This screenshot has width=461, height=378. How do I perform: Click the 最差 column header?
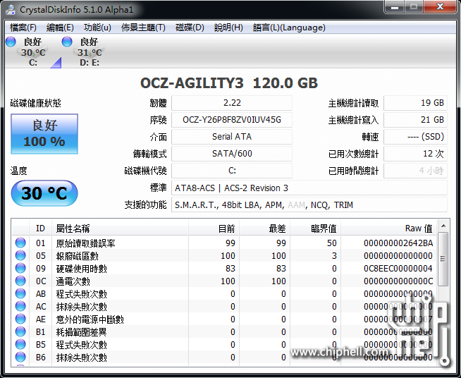264,228
